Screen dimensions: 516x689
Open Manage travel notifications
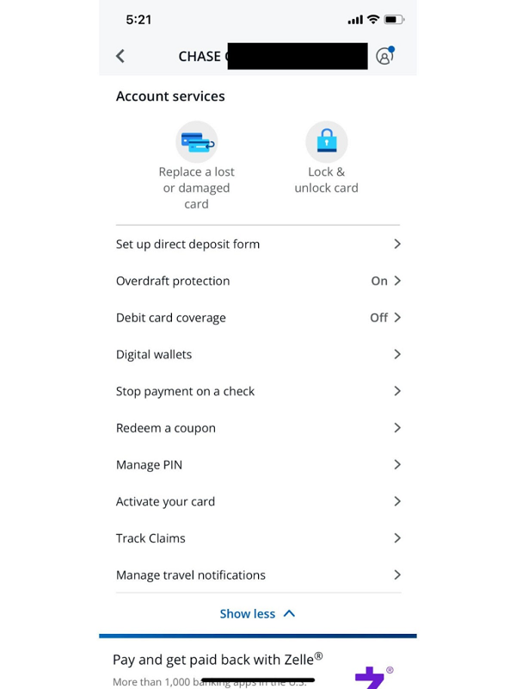[257, 574]
